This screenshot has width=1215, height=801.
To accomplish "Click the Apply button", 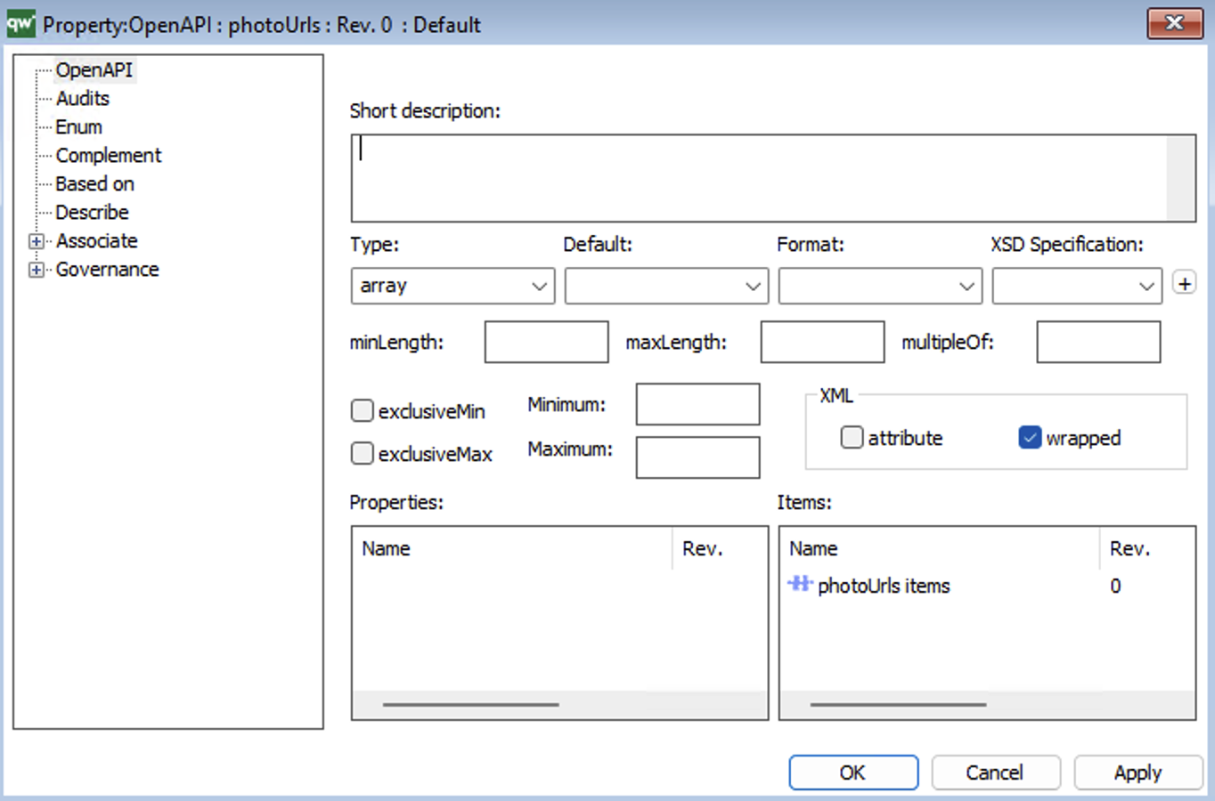I will pos(1138,773).
